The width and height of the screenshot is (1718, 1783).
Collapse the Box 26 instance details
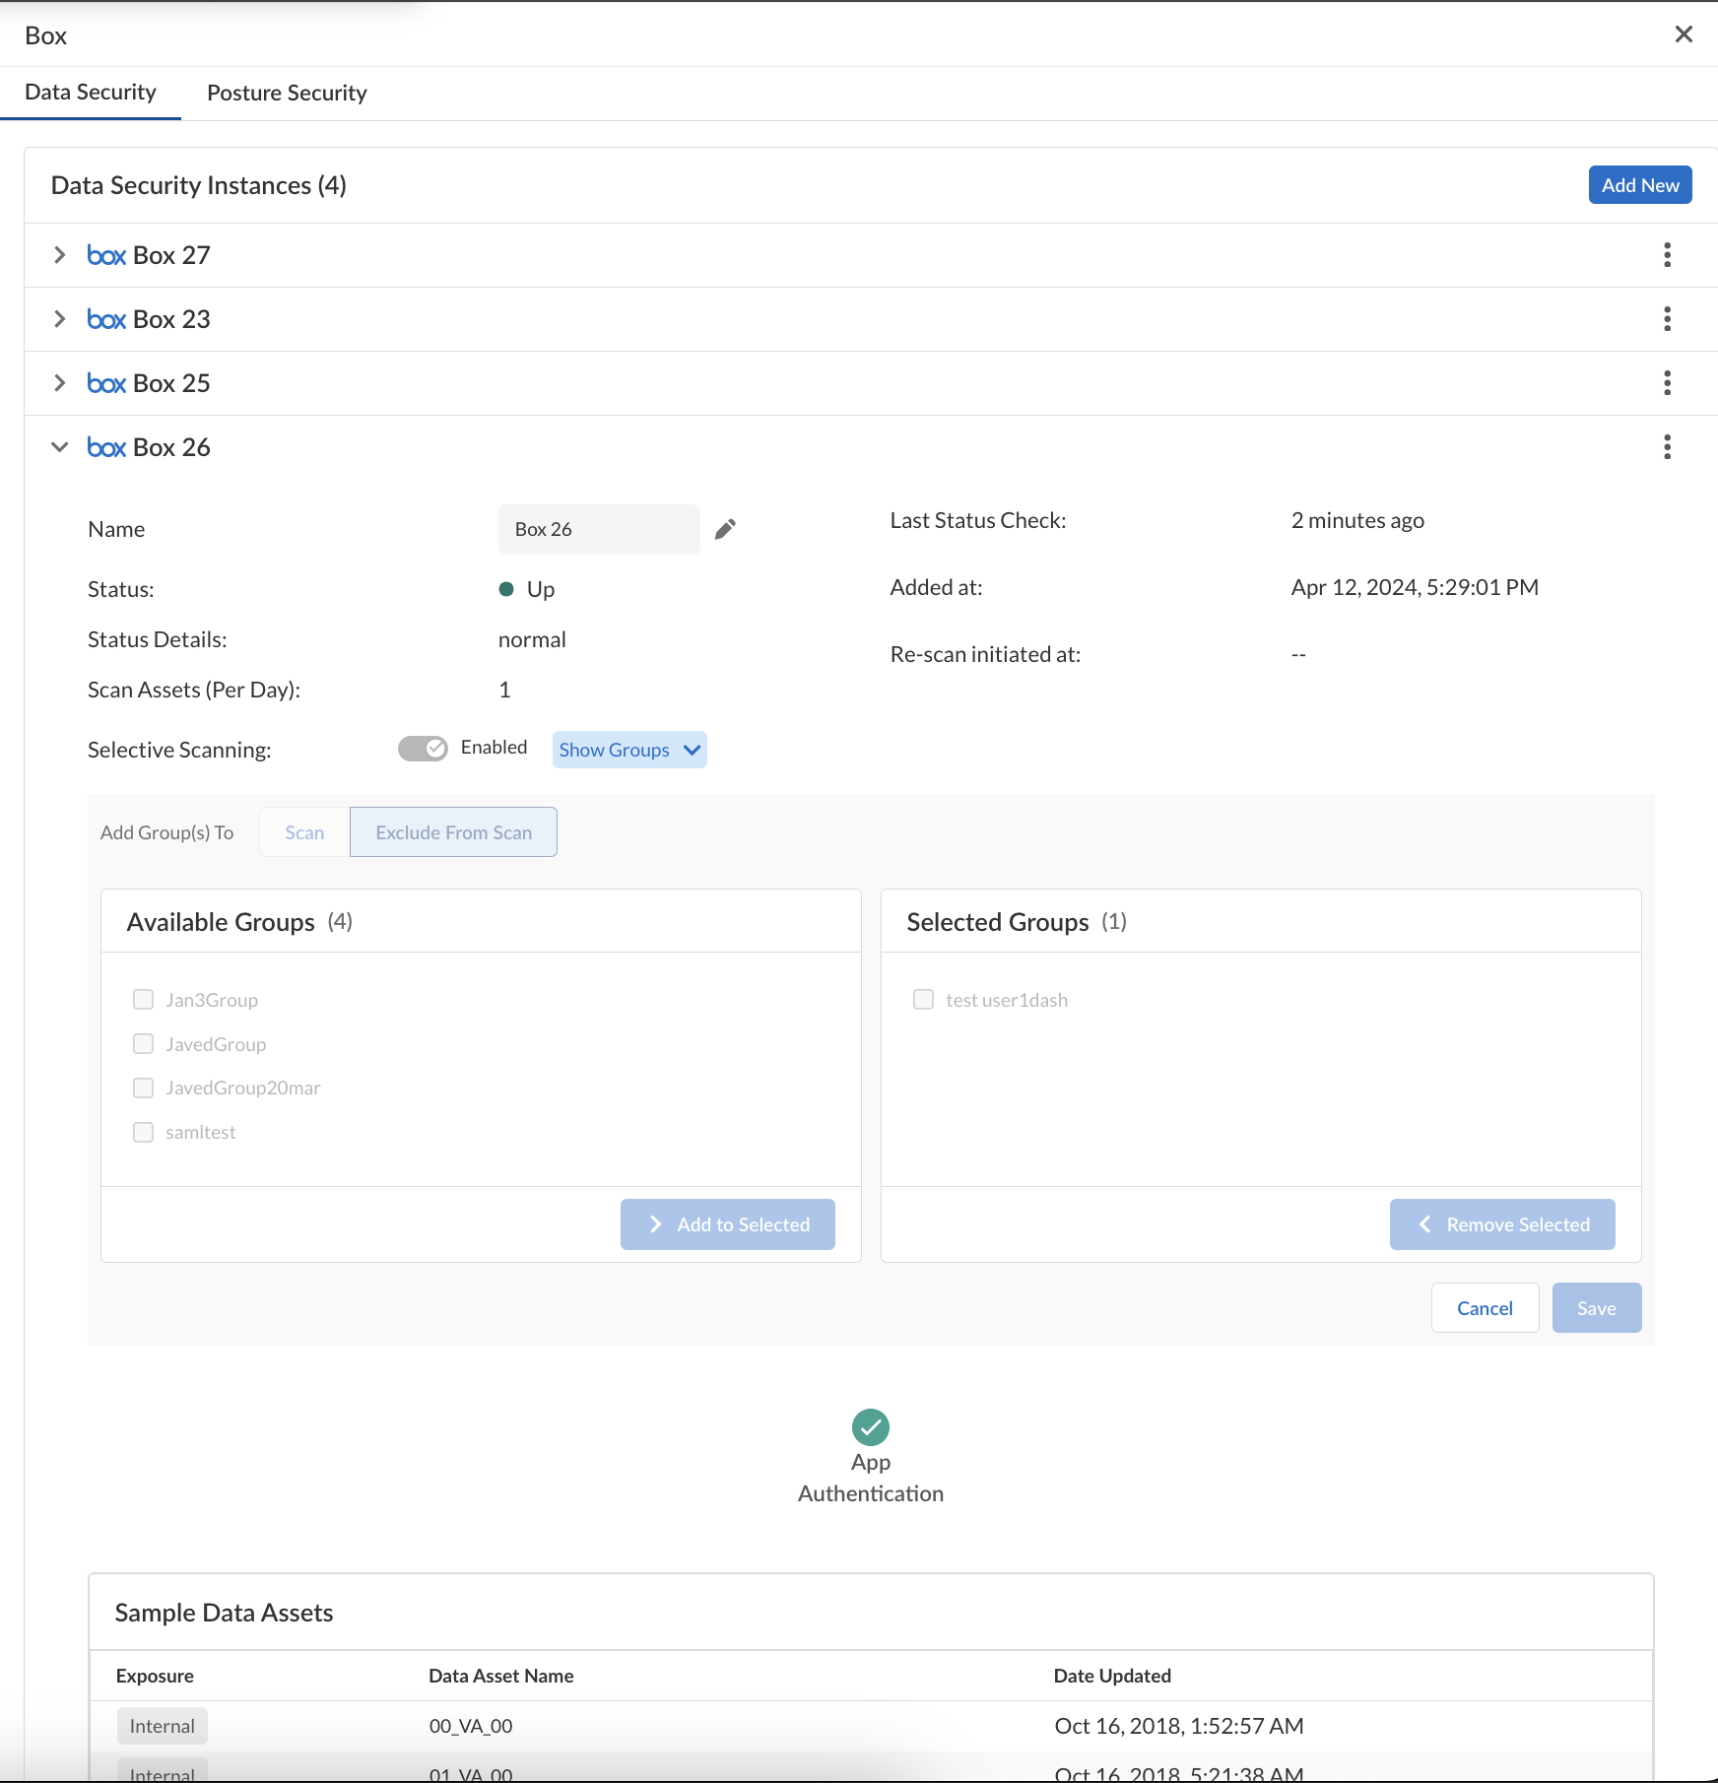point(60,447)
